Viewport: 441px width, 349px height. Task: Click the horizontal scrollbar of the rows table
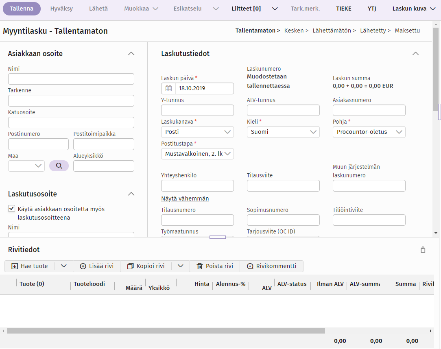[166, 331]
